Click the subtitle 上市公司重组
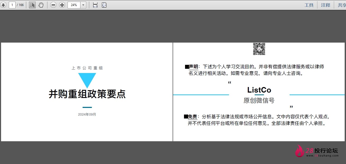 point(87,68)
